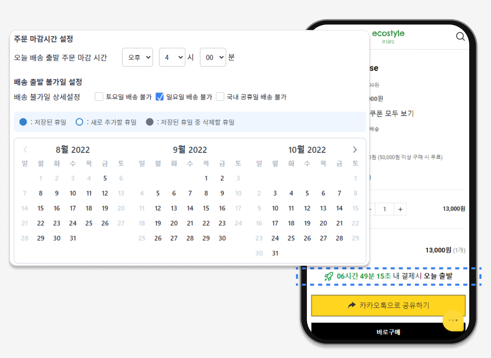
Task: Select September 9 on the calendar
Action: (222, 193)
